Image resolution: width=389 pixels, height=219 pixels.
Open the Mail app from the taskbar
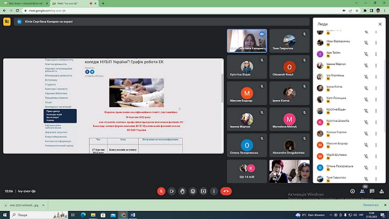[113, 215]
